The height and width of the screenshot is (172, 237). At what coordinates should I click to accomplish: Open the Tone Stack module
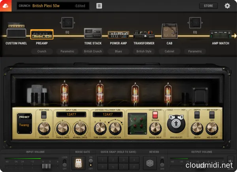coord(93,34)
